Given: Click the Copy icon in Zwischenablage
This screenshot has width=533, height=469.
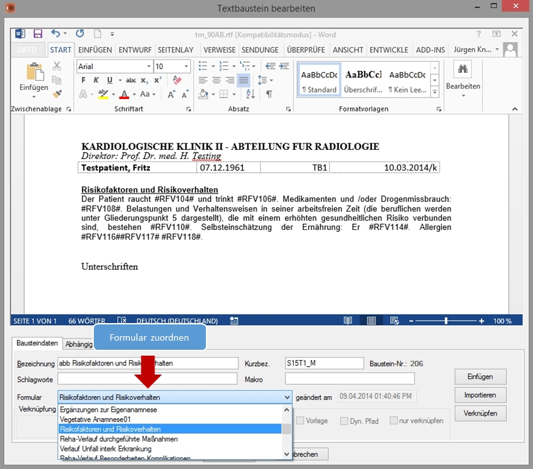Looking at the screenshot, I should [x=57, y=80].
